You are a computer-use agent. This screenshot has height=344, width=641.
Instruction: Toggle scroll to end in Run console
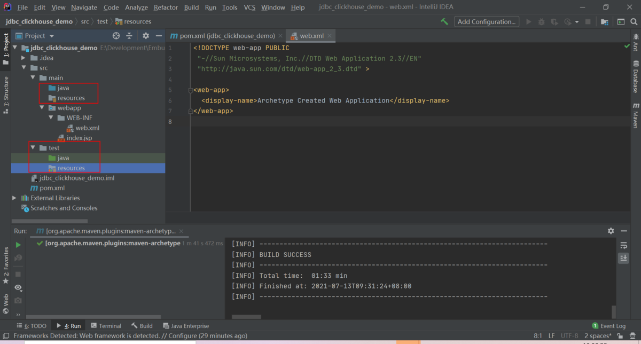pyautogui.click(x=623, y=258)
